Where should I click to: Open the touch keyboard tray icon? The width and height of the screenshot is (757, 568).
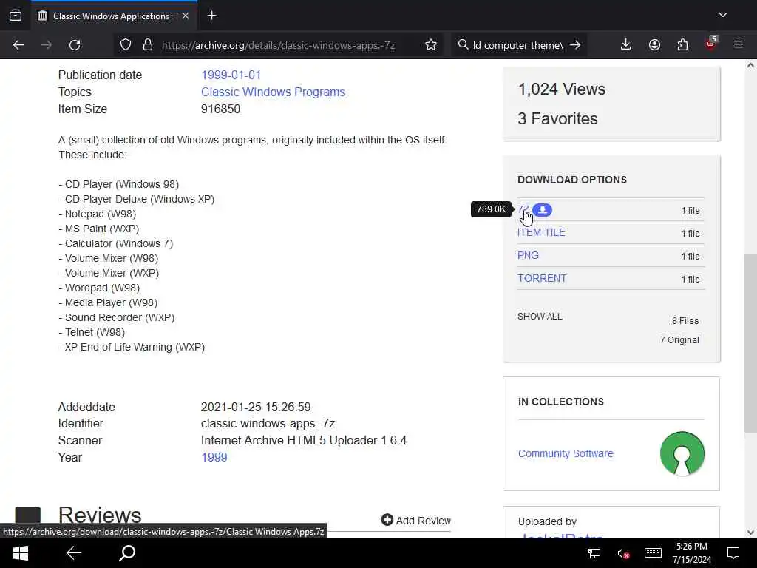[653, 553]
